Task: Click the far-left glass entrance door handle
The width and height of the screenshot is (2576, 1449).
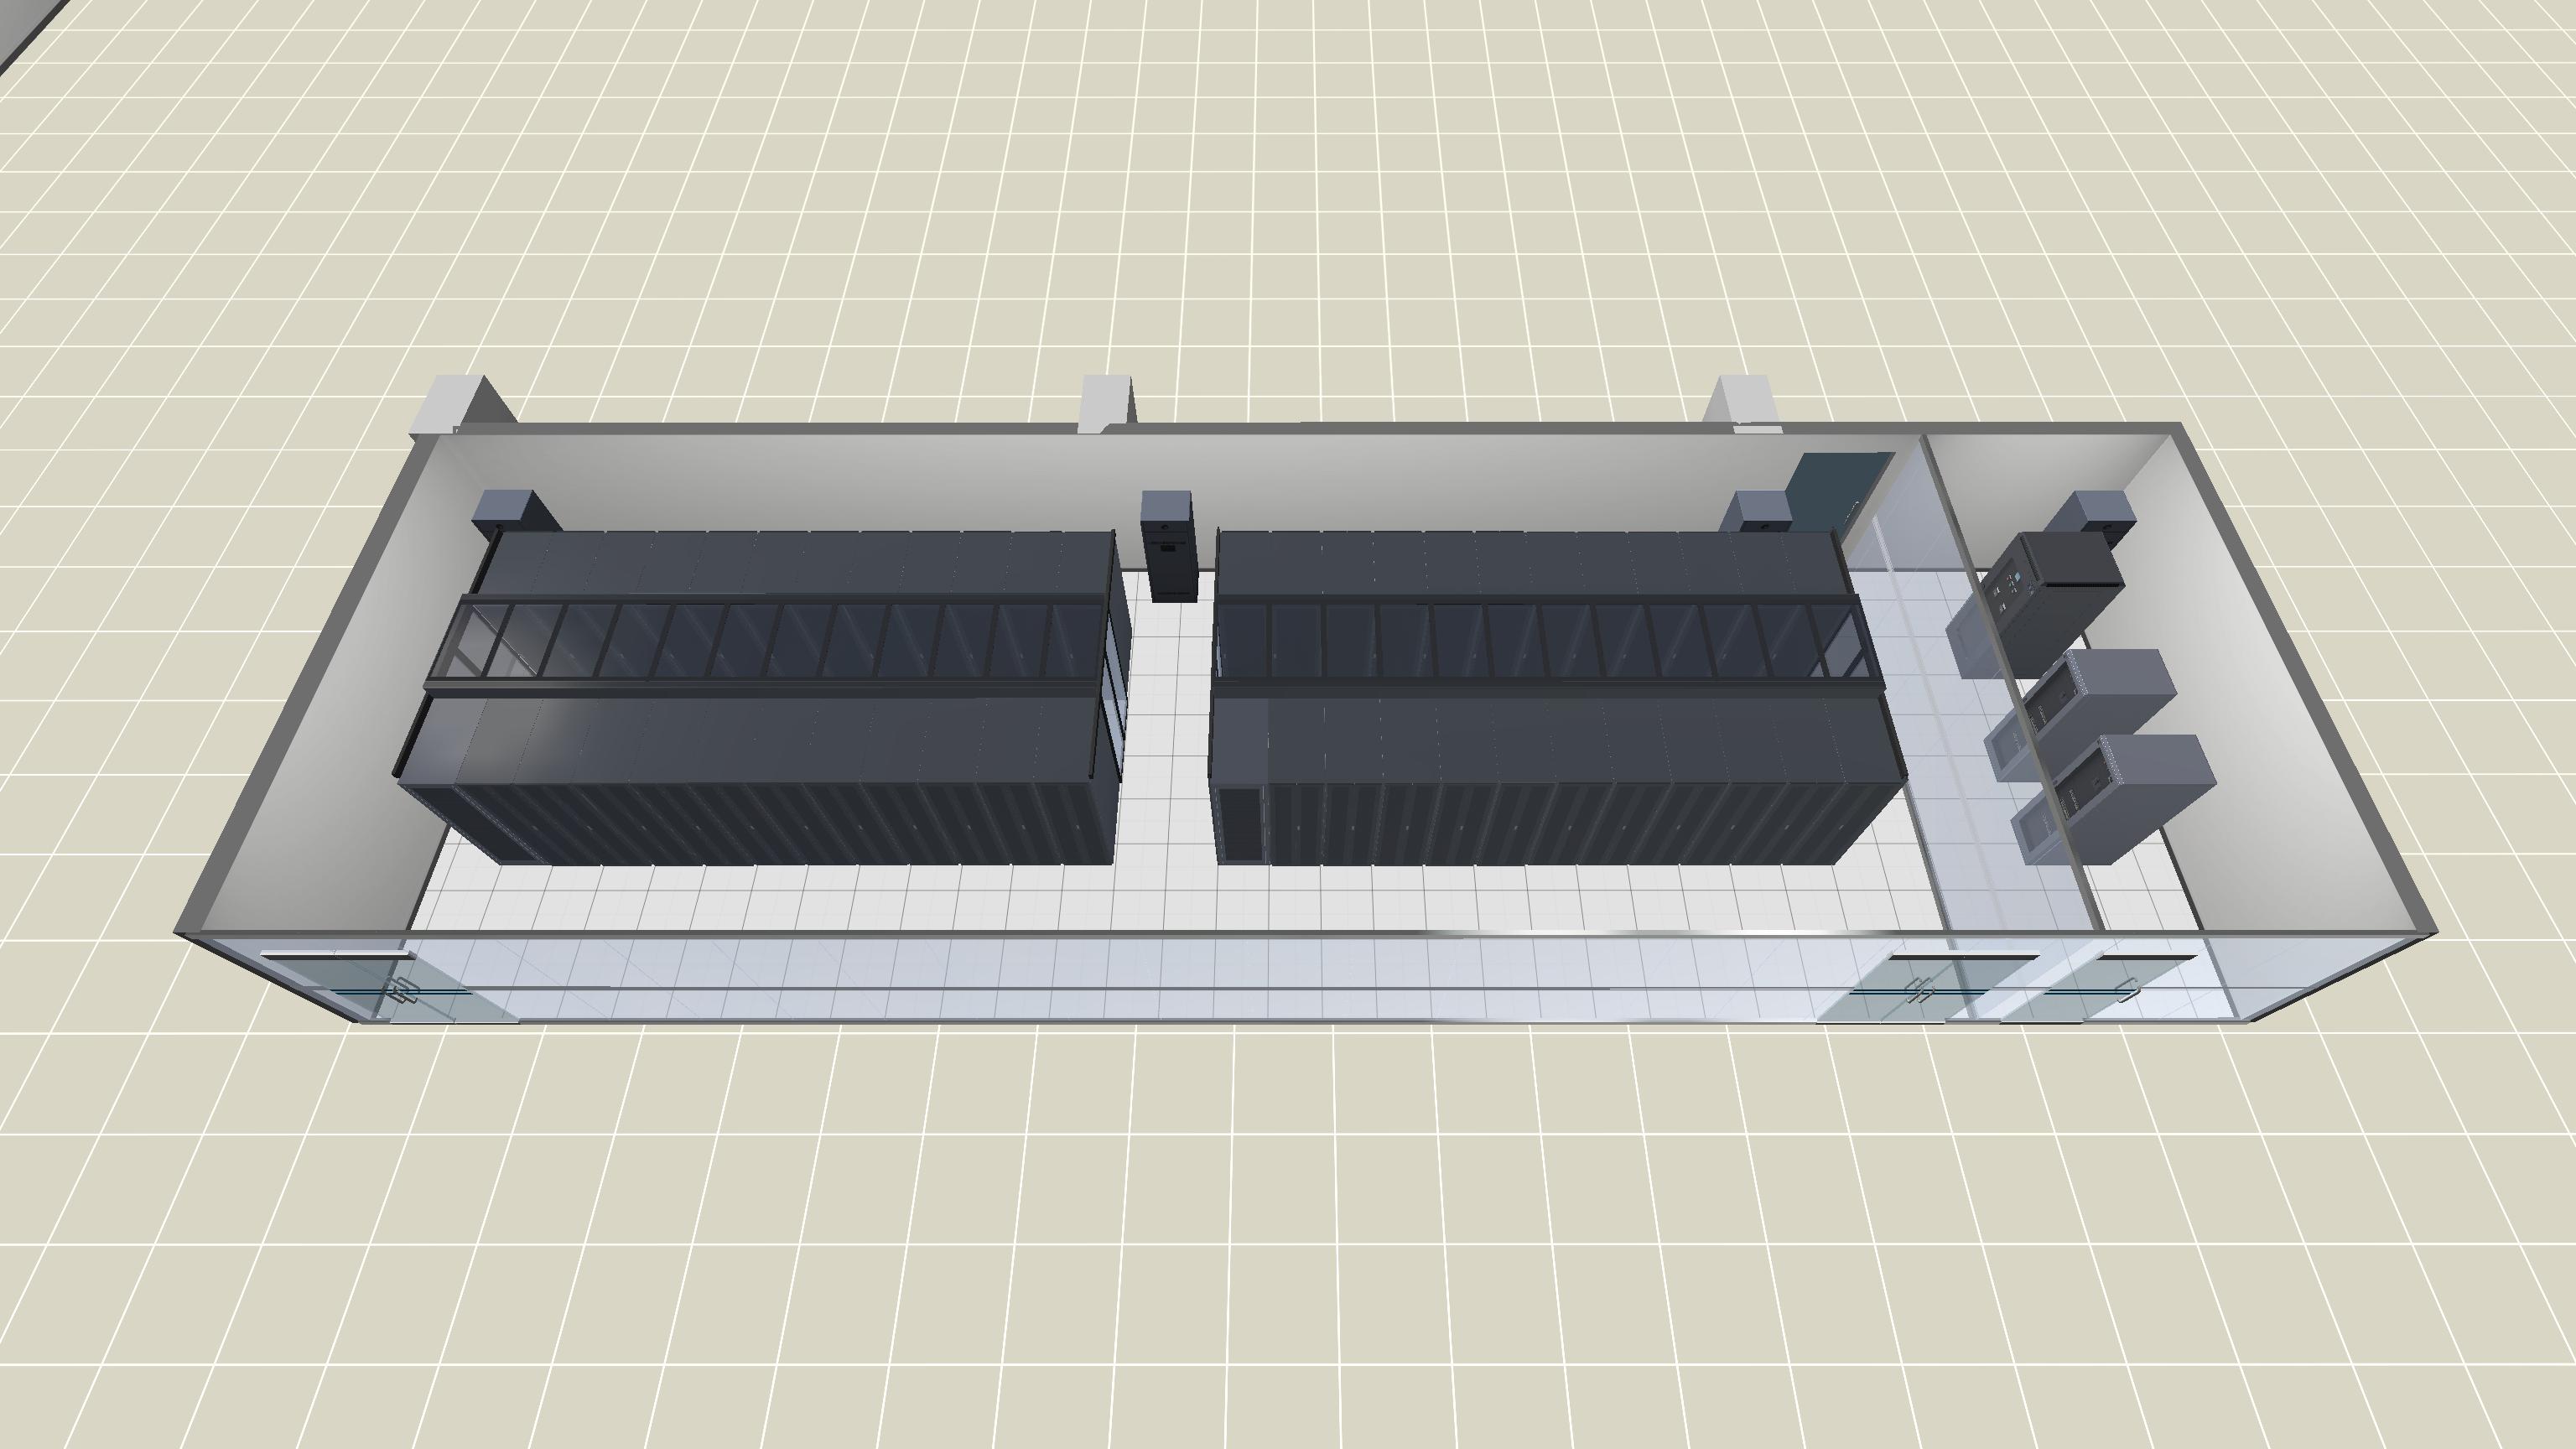Action: (402, 990)
